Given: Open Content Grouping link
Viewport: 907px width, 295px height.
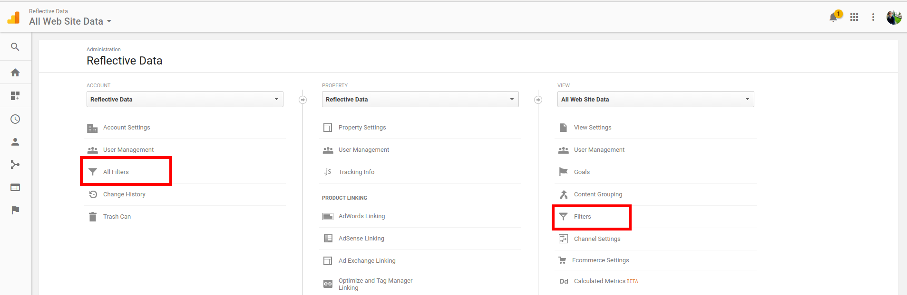Looking at the screenshot, I should 598,194.
